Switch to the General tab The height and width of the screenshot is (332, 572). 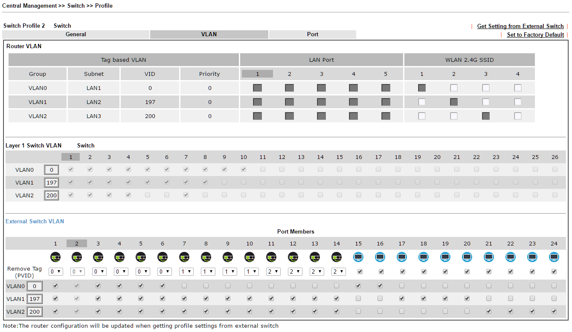pyautogui.click(x=76, y=35)
